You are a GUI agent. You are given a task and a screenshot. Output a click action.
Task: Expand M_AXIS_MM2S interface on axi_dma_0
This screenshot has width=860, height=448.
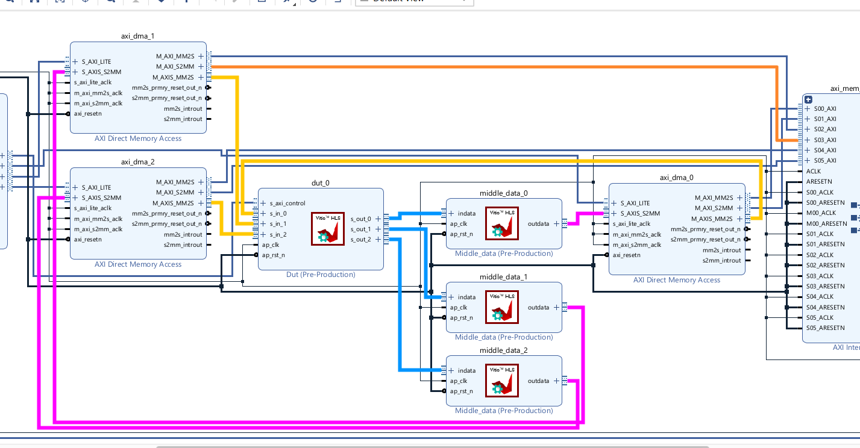[x=740, y=219]
